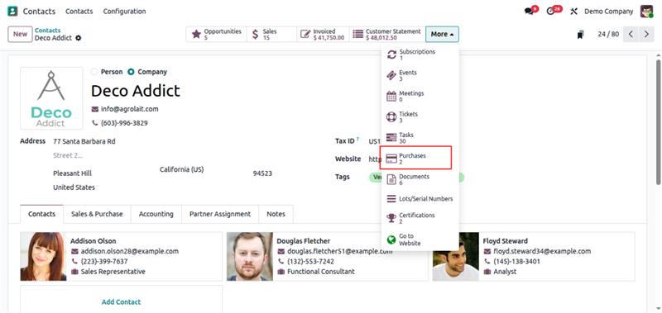Click the gear icon beside Deco Addict
The height and width of the screenshot is (313, 662).
click(x=78, y=38)
